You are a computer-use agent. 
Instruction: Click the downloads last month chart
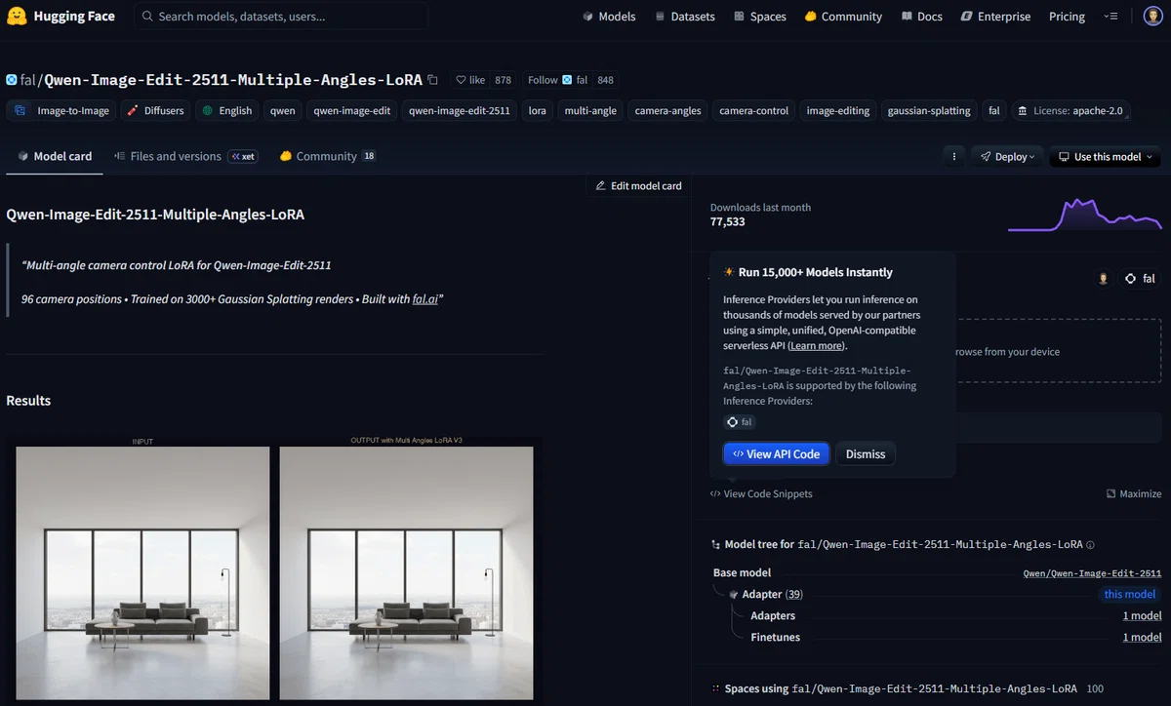click(1084, 215)
